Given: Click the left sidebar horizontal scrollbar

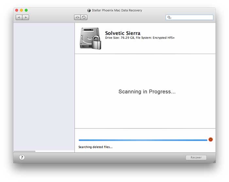Looking at the screenshot, I should [25, 151].
